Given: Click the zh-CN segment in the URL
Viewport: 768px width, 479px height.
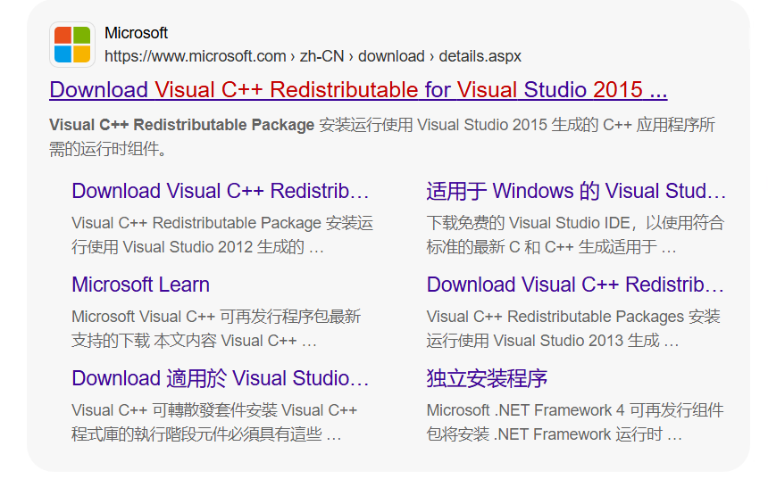Looking at the screenshot, I should click(x=322, y=56).
